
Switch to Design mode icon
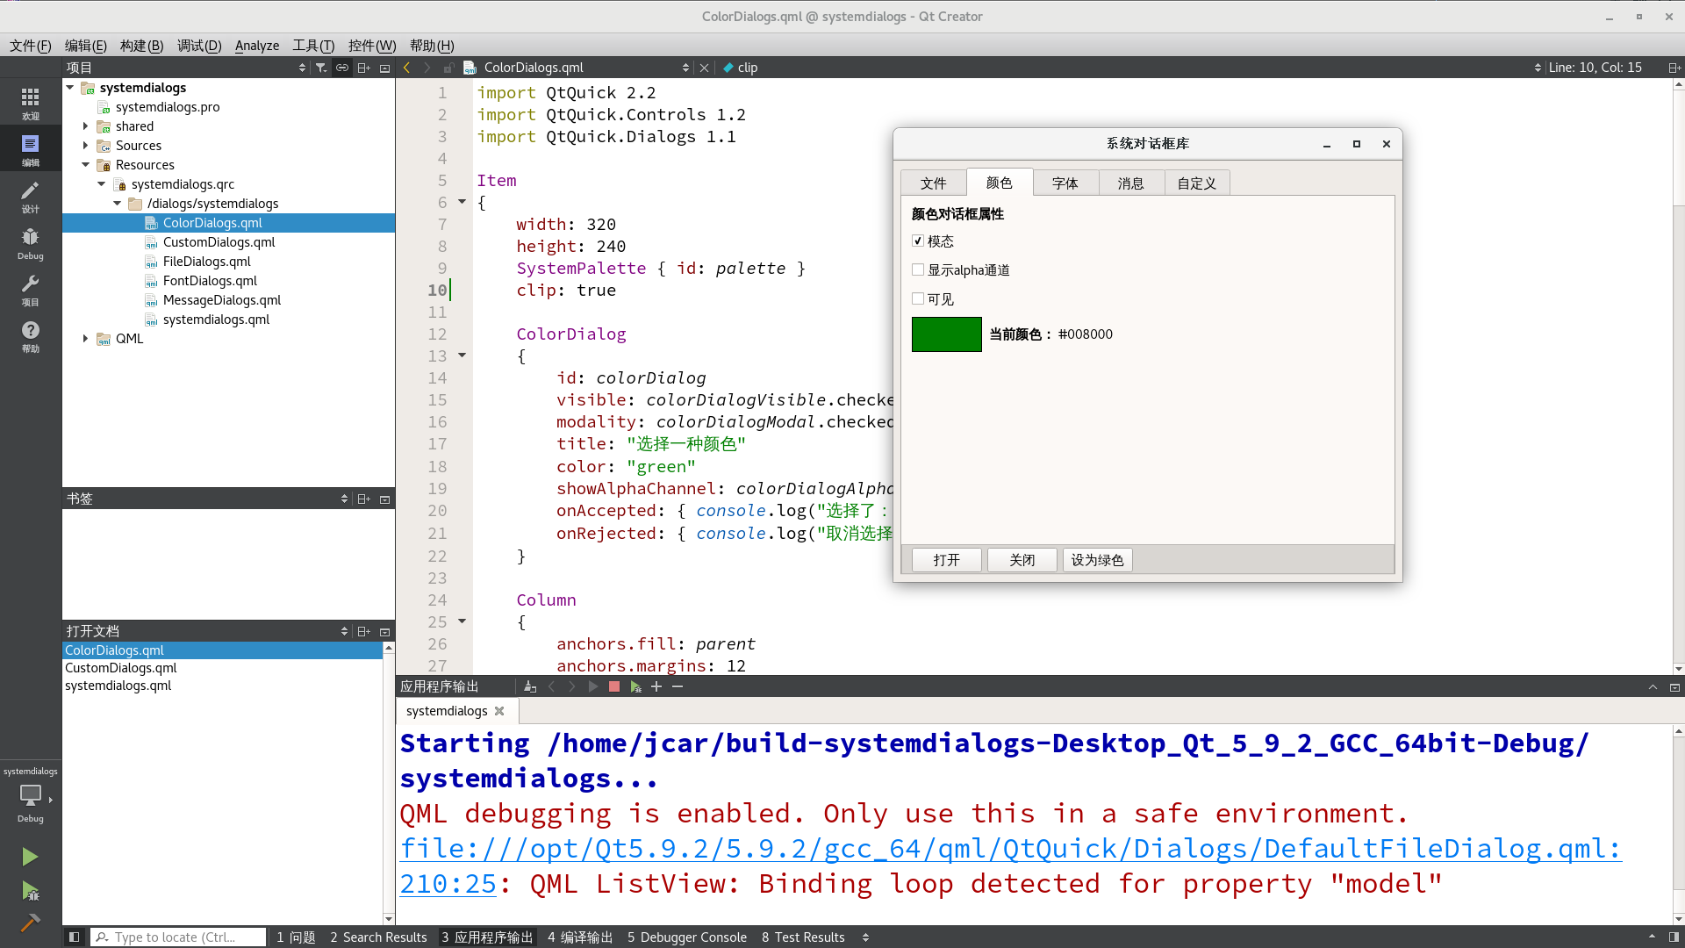(x=30, y=197)
